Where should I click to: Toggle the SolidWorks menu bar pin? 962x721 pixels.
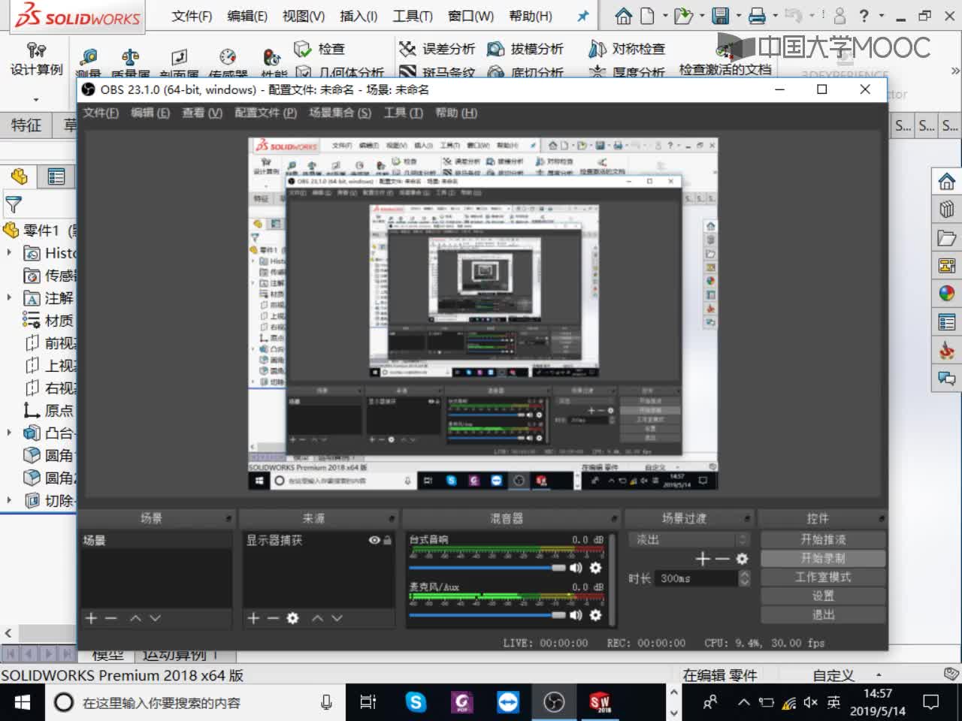[582, 16]
